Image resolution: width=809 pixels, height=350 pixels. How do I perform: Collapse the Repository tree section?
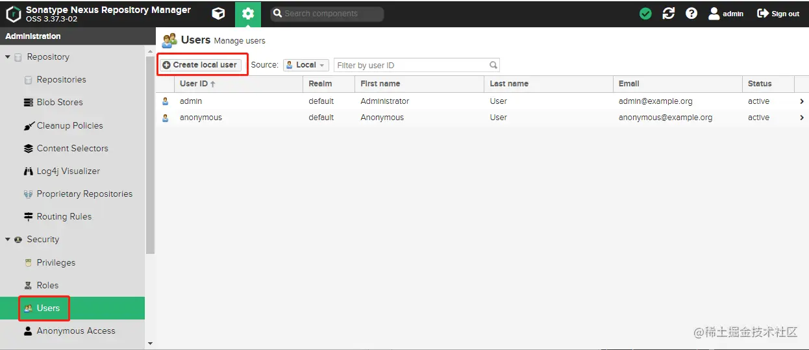point(8,57)
